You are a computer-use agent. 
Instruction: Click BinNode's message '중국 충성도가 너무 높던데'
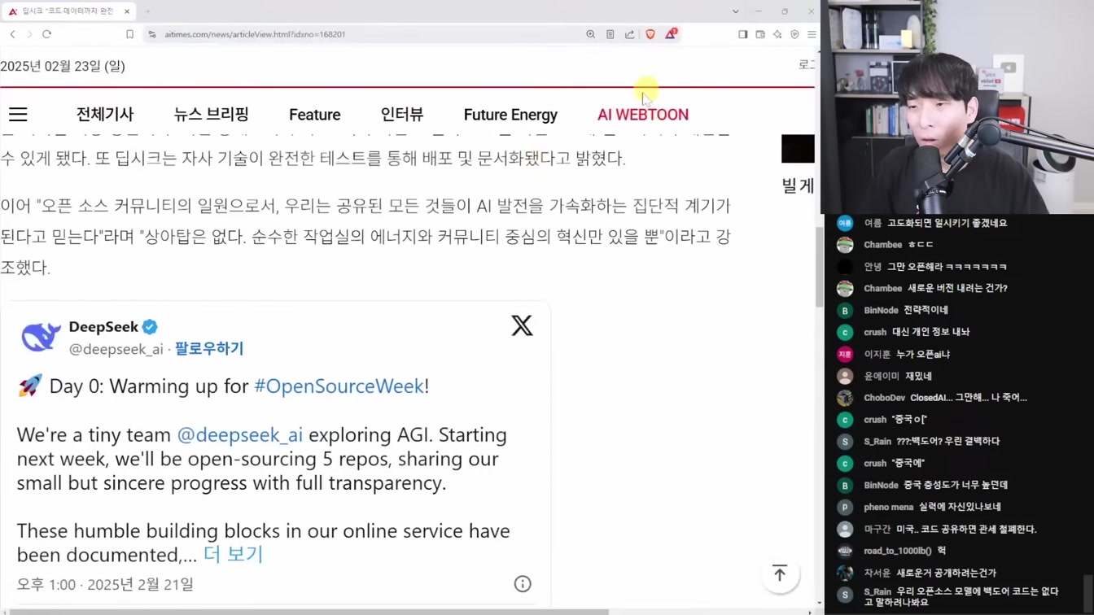coord(956,485)
